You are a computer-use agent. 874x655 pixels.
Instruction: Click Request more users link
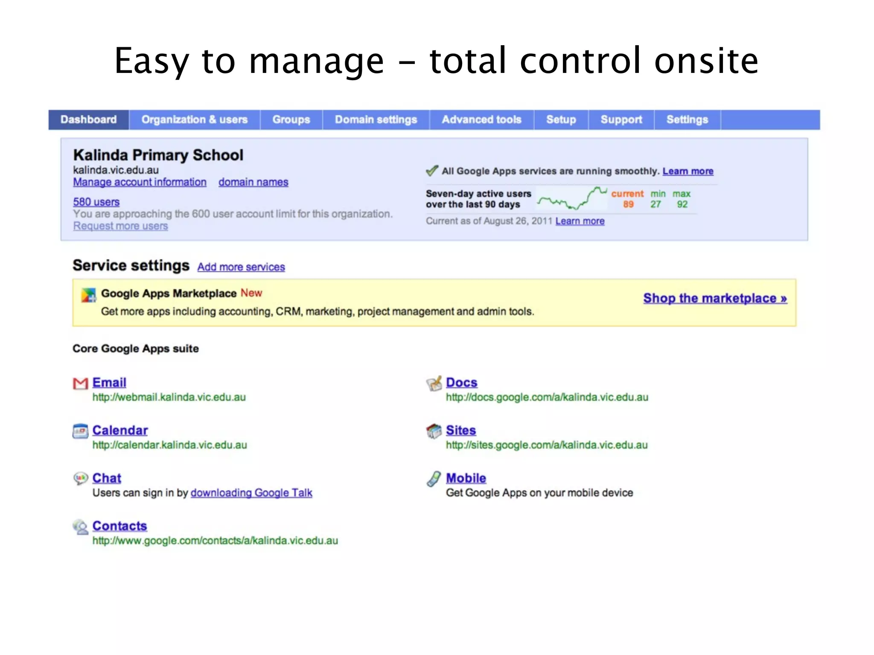[x=121, y=226]
